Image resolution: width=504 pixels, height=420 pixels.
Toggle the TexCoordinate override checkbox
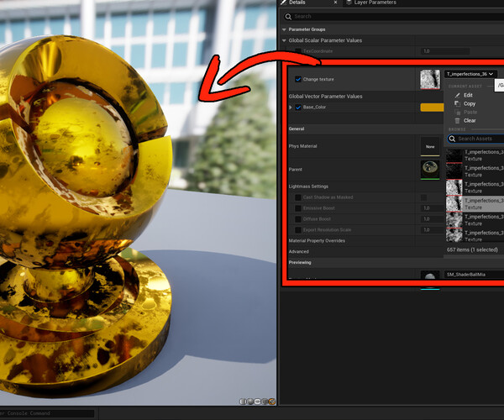[x=298, y=51]
